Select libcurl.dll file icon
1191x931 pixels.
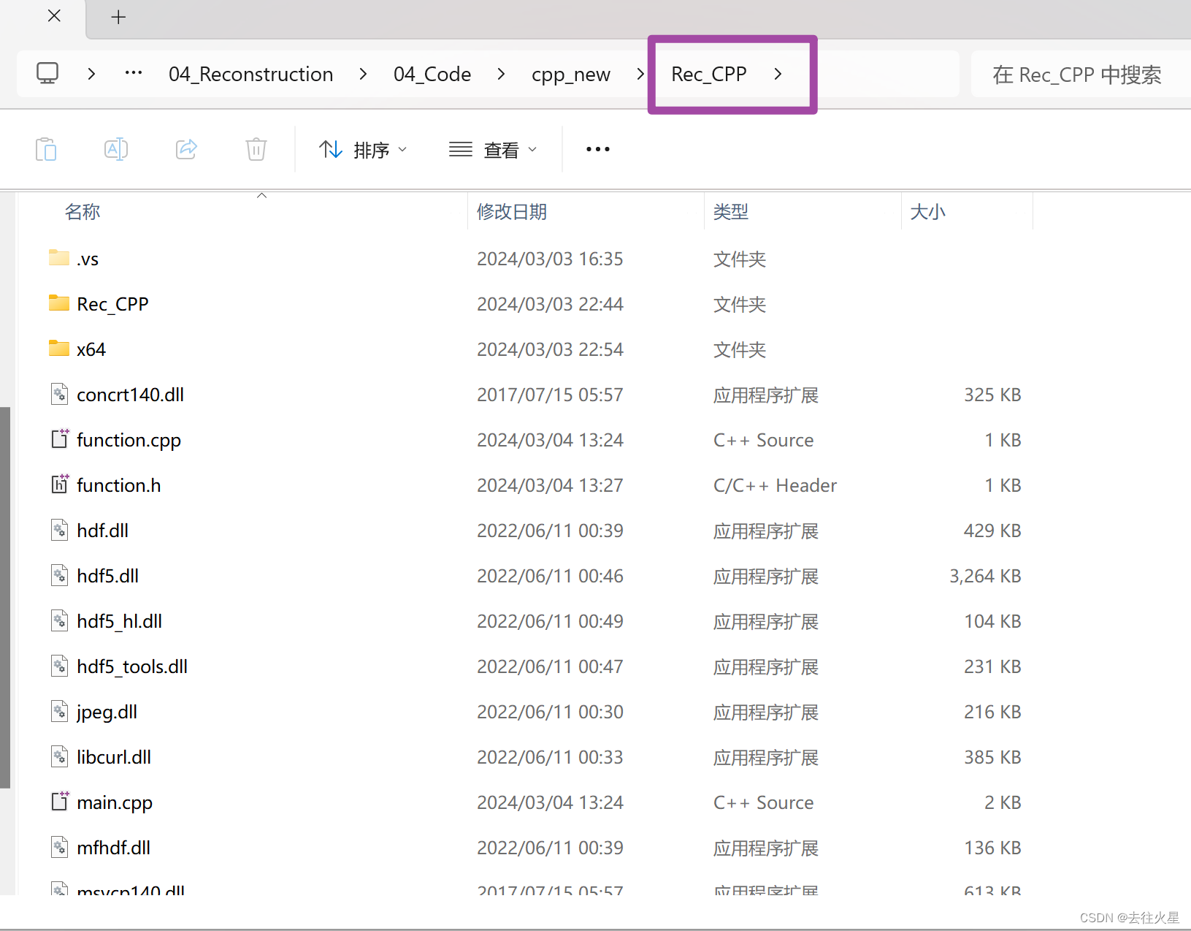click(x=60, y=756)
